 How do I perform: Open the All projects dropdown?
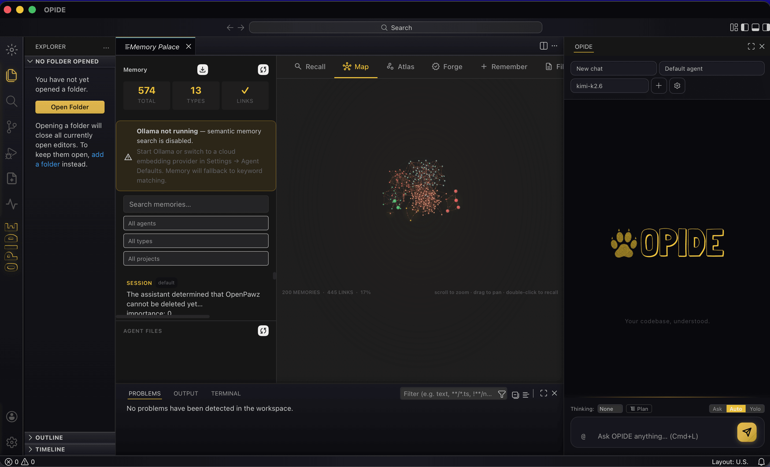[196, 258]
